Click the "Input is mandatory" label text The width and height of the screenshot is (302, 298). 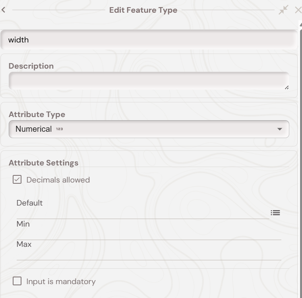[61, 281]
